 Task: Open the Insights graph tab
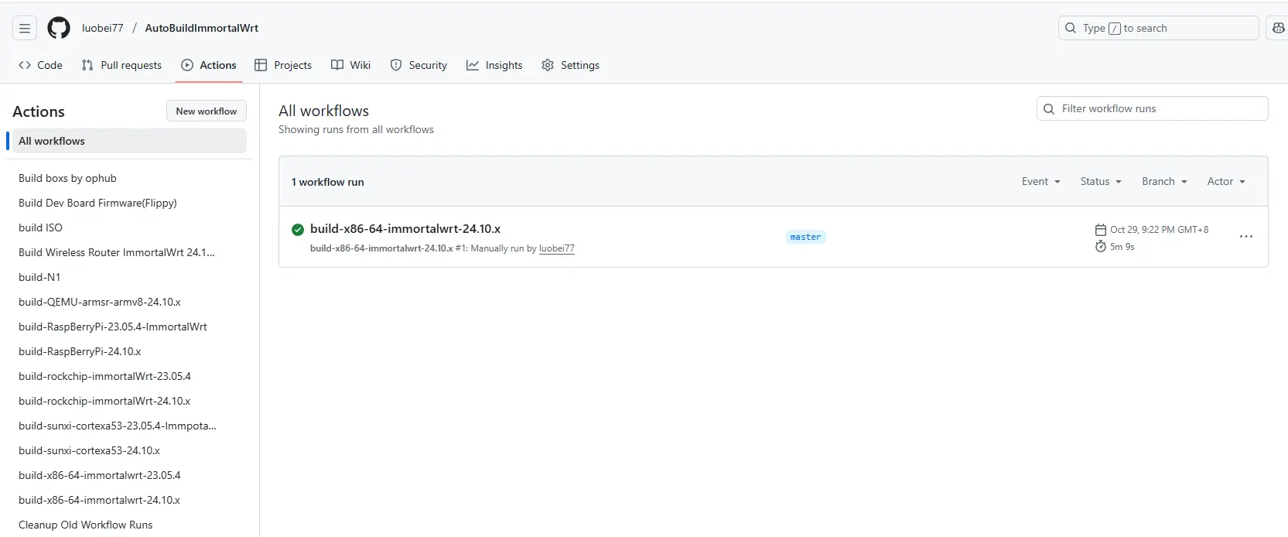coord(494,66)
